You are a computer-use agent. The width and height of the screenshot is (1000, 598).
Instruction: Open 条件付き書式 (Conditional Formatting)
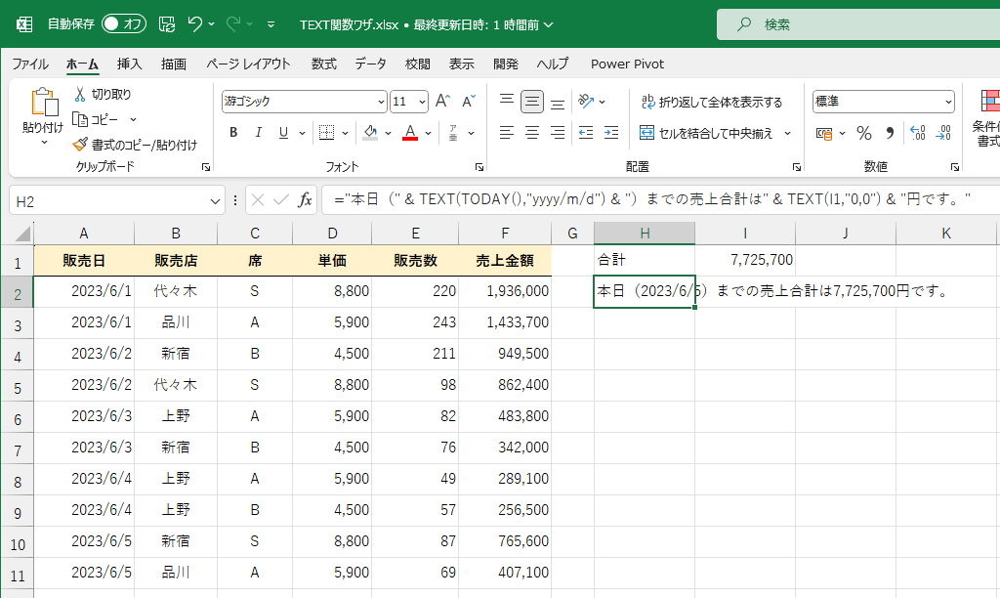tap(990, 110)
